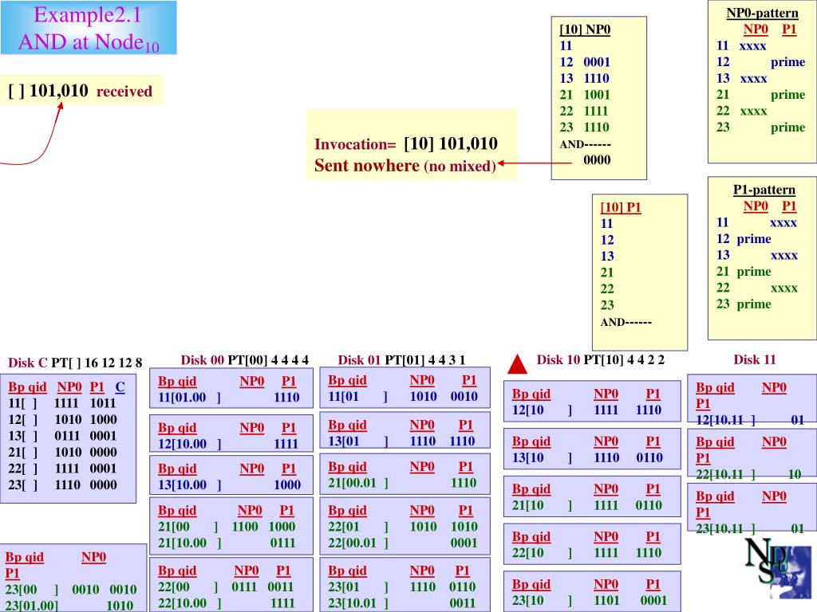The image size is (817, 612).
Task: Select row "12 0001" in [10] NP0 box
Action: tap(585, 62)
